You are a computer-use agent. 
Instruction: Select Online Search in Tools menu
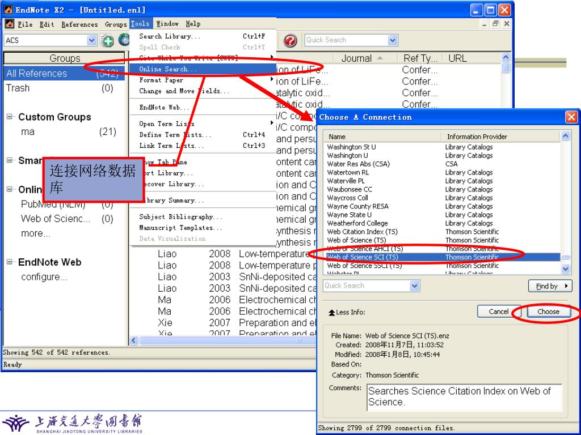coord(203,69)
